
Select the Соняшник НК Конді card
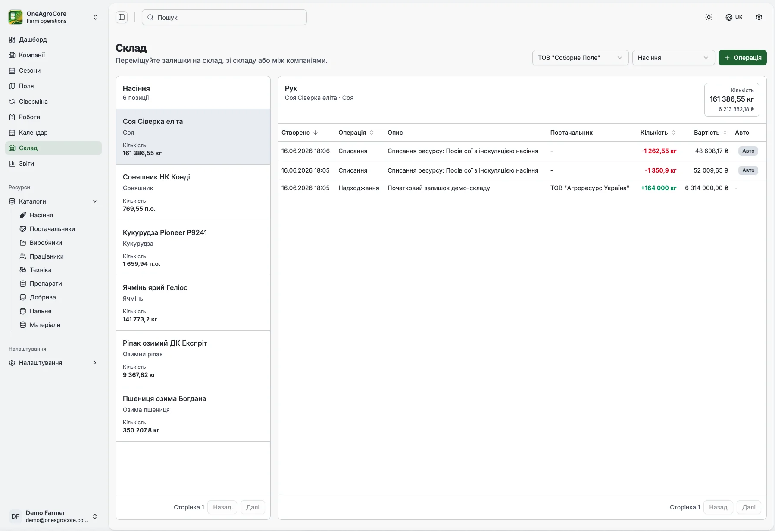(193, 192)
